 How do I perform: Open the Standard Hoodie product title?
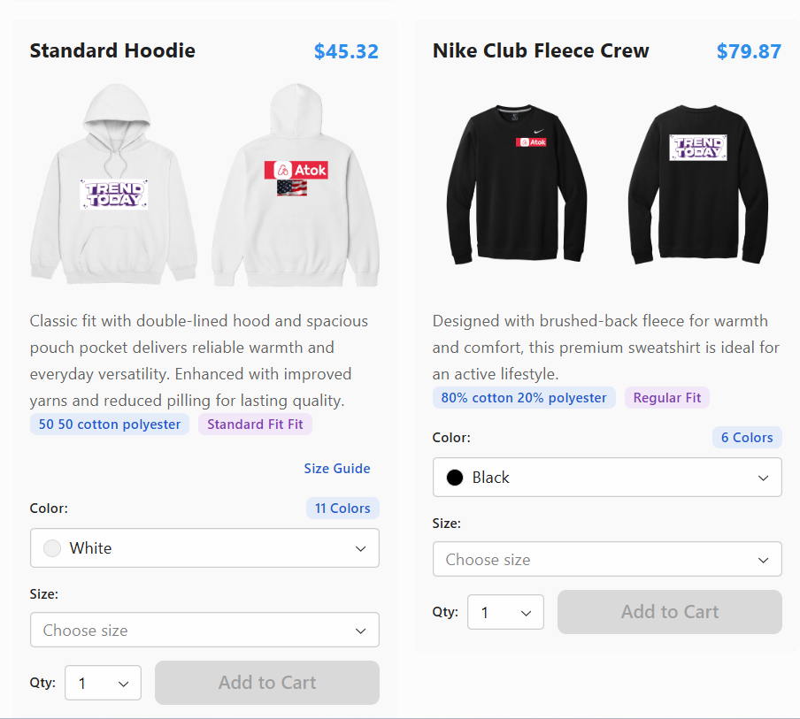pos(112,50)
